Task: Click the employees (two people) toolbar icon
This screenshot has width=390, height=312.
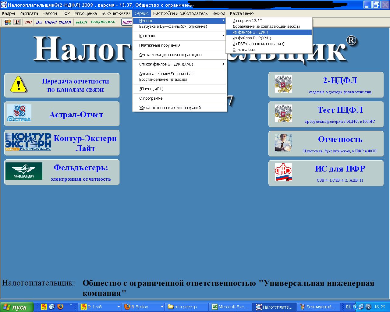Action: [8, 22]
